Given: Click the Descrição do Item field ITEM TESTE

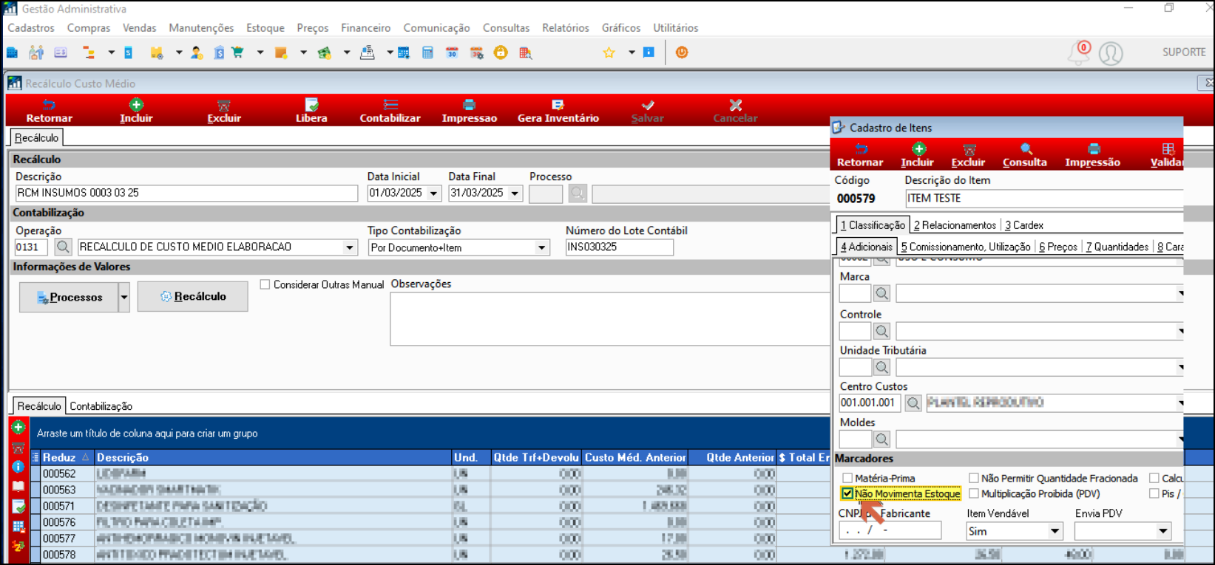Looking at the screenshot, I should tap(1044, 198).
